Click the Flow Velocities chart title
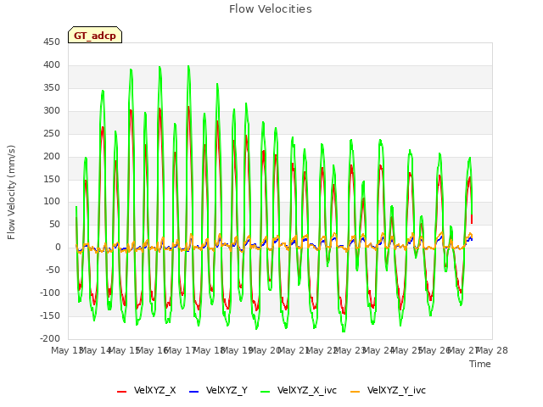This screenshot has height=407, width=543. [271, 9]
